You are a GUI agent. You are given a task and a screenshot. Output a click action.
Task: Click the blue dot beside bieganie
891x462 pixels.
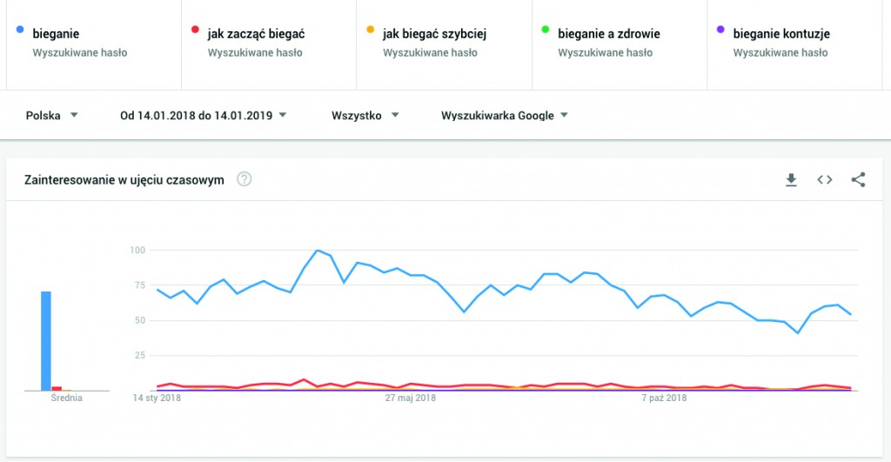pyautogui.click(x=20, y=31)
